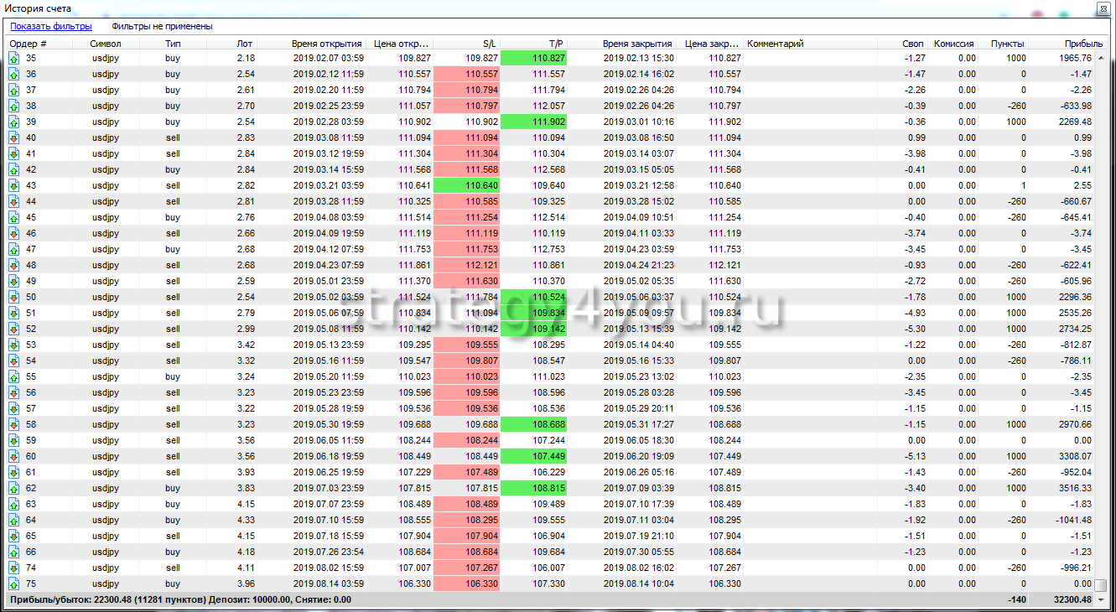Open the 'Показать фильтры' link
The height and width of the screenshot is (612, 1116).
coord(51,26)
